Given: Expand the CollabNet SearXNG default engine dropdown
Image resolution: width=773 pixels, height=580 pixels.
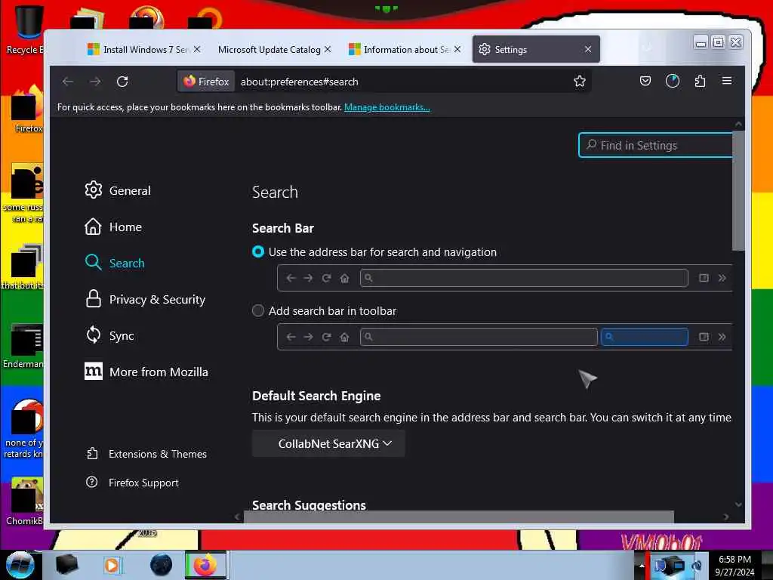Looking at the screenshot, I should click(x=328, y=443).
